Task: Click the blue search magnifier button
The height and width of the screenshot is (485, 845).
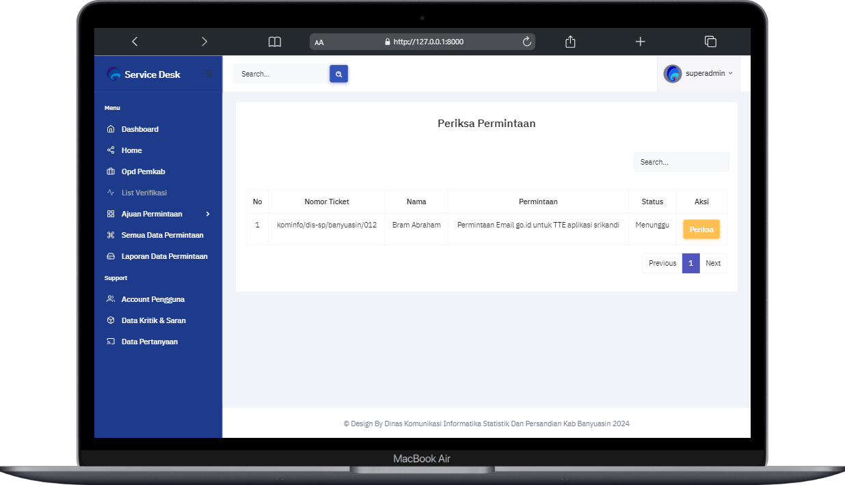Action: [338, 74]
